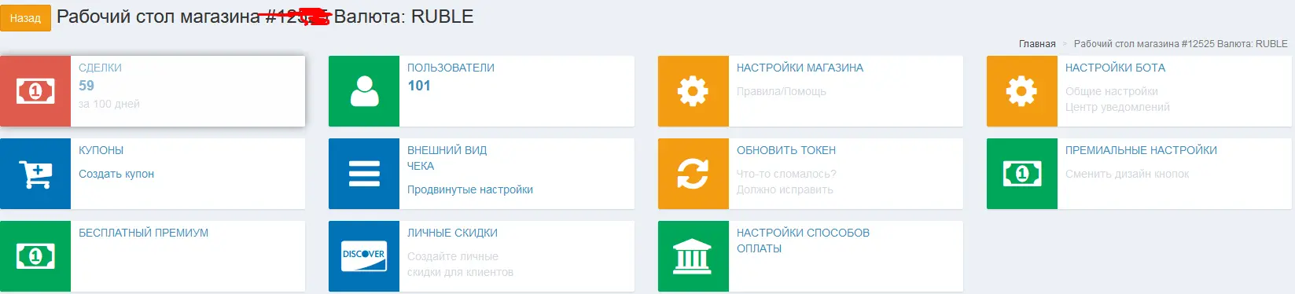Open ВНЕШНИЙ ВИД ЧЕКА title
The width and height of the screenshot is (1295, 294).
(x=447, y=158)
